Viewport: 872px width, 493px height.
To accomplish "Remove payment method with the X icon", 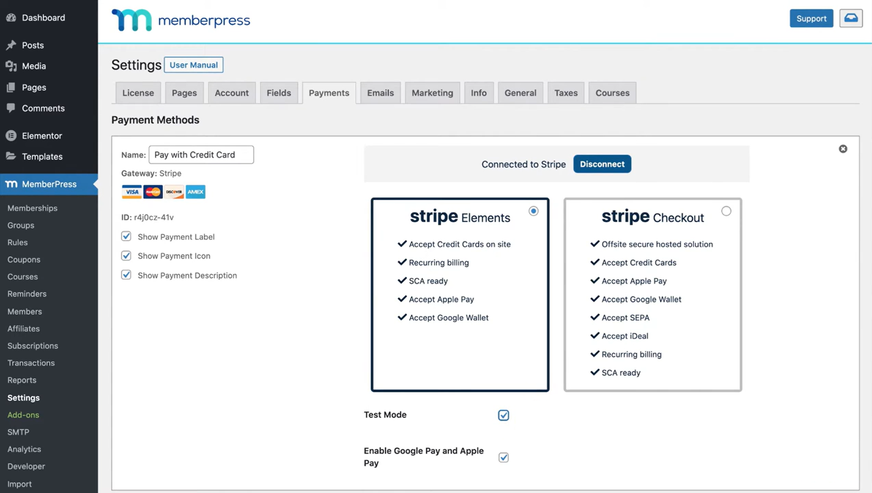I will (x=843, y=149).
